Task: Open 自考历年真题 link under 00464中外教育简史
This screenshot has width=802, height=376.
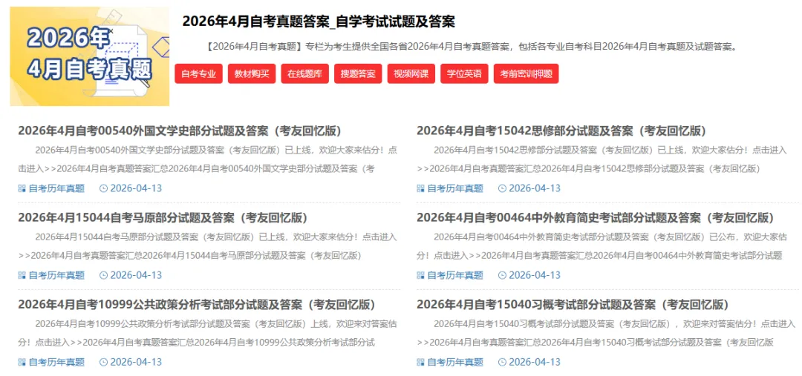Action: coord(455,275)
